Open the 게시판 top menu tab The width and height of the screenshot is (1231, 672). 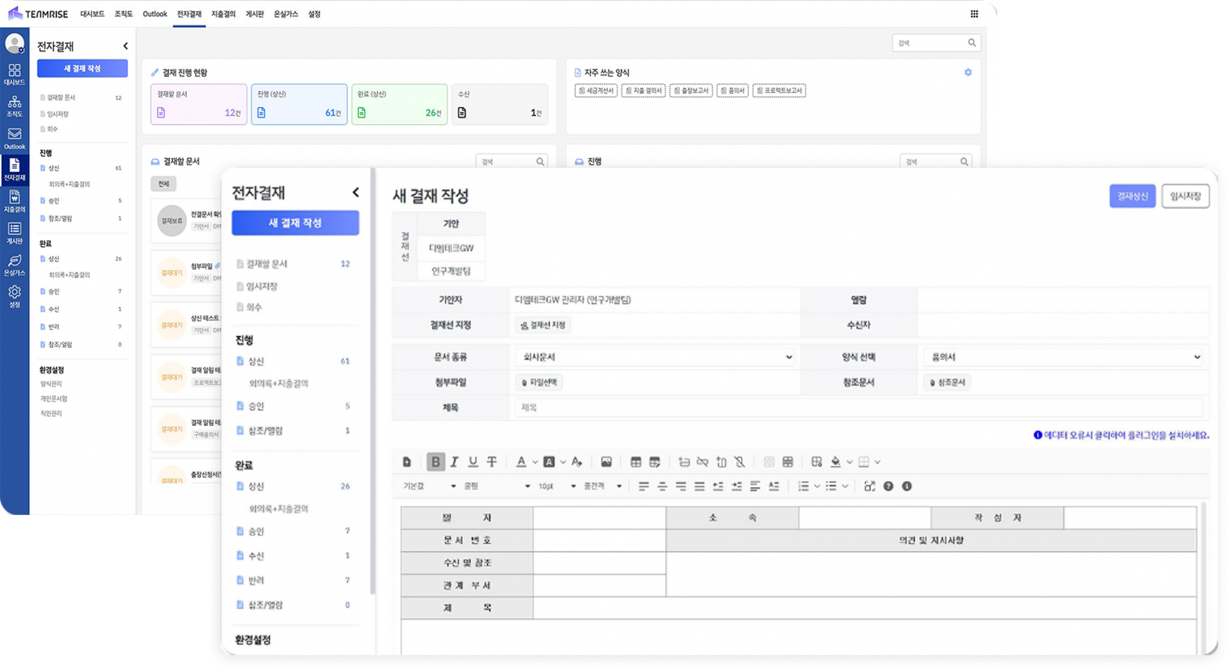click(x=255, y=14)
